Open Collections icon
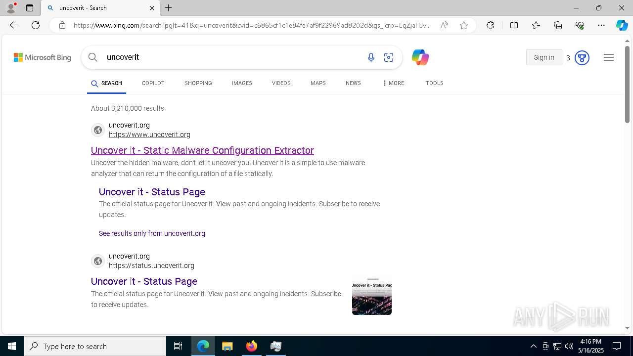 tap(558, 25)
